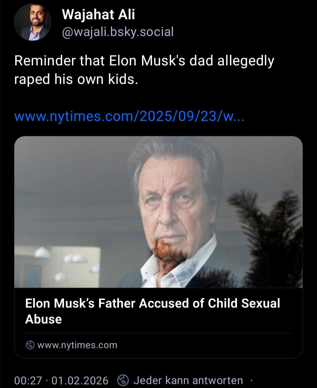
Task: Select the post text starting with "Reminder"
Action: tap(144, 61)
